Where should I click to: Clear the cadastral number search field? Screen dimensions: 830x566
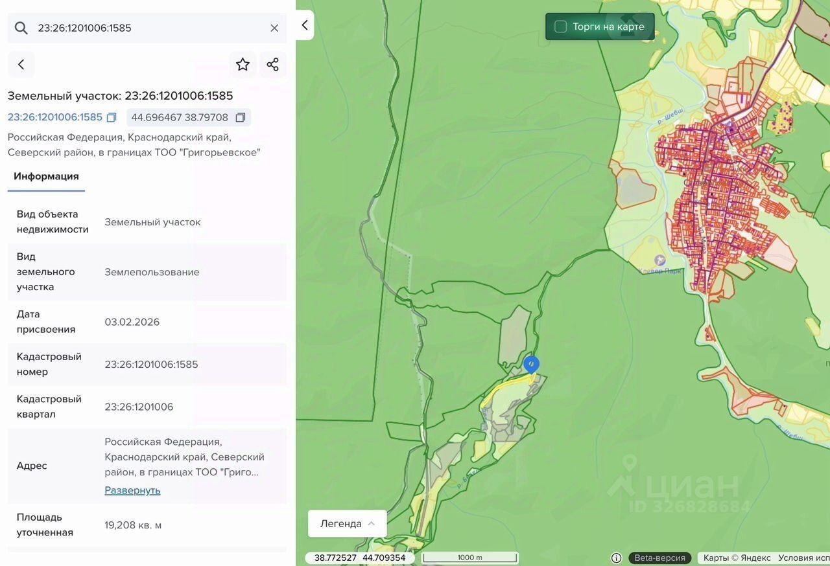pyautogui.click(x=274, y=28)
